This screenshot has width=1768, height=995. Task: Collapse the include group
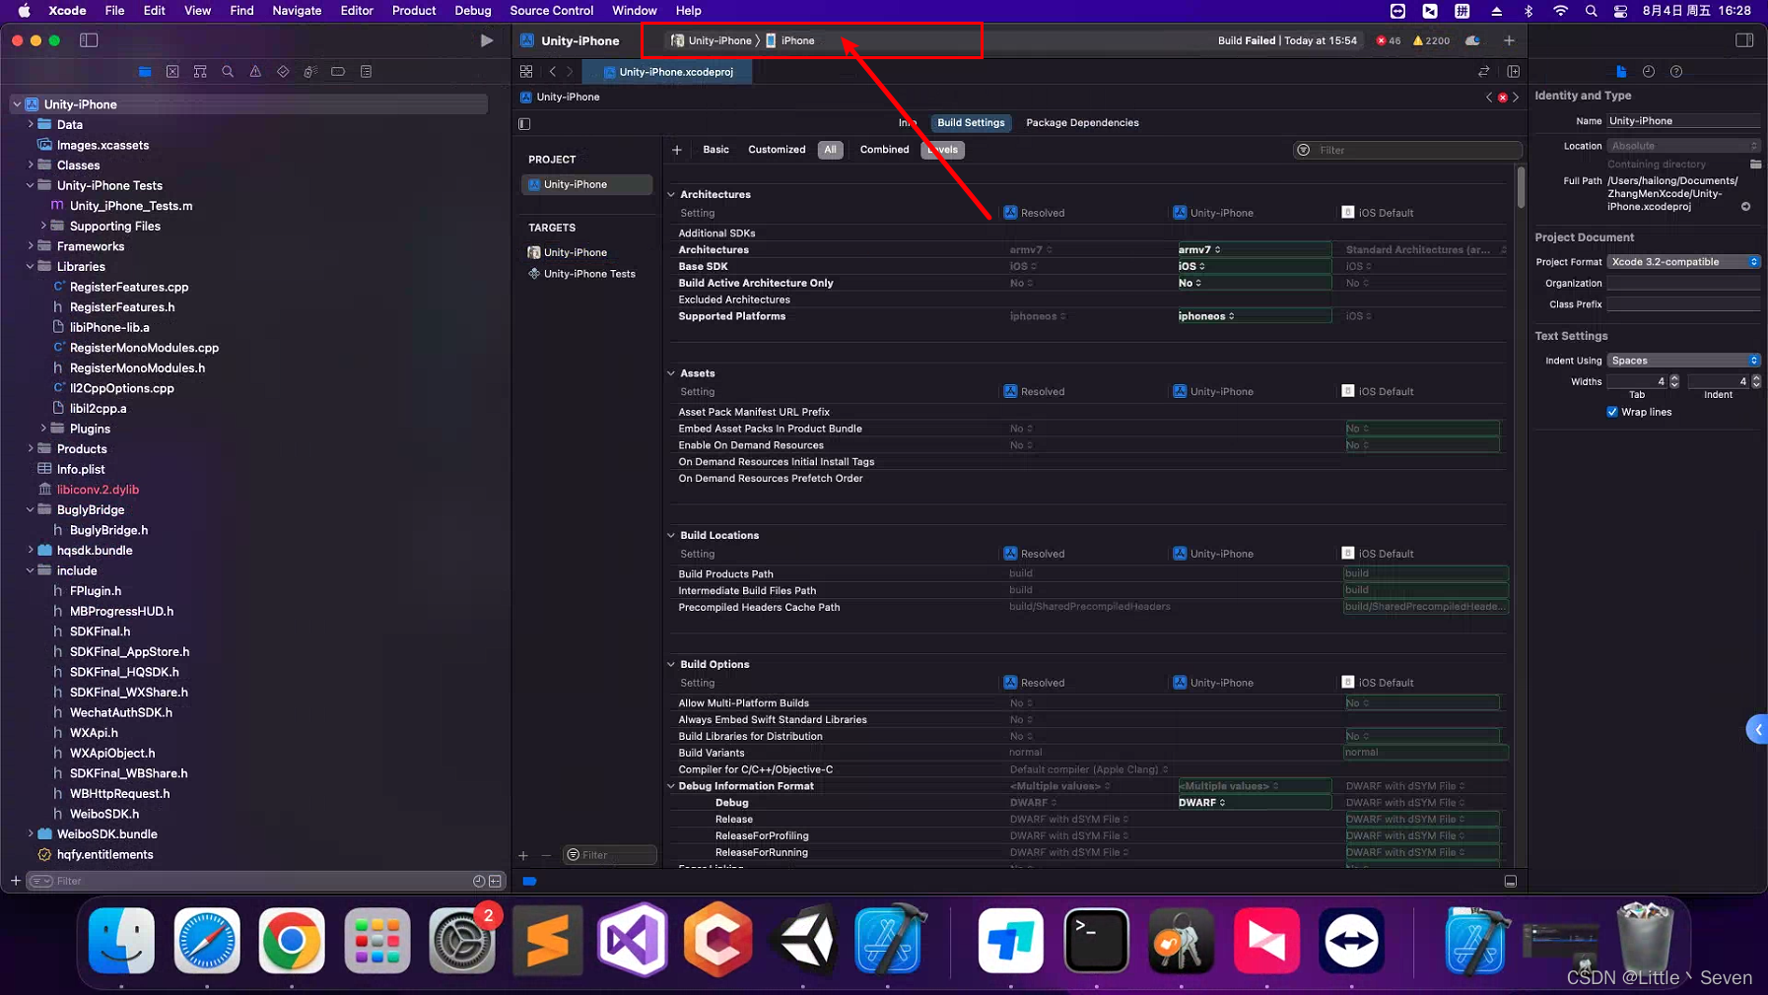coord(31,570)
